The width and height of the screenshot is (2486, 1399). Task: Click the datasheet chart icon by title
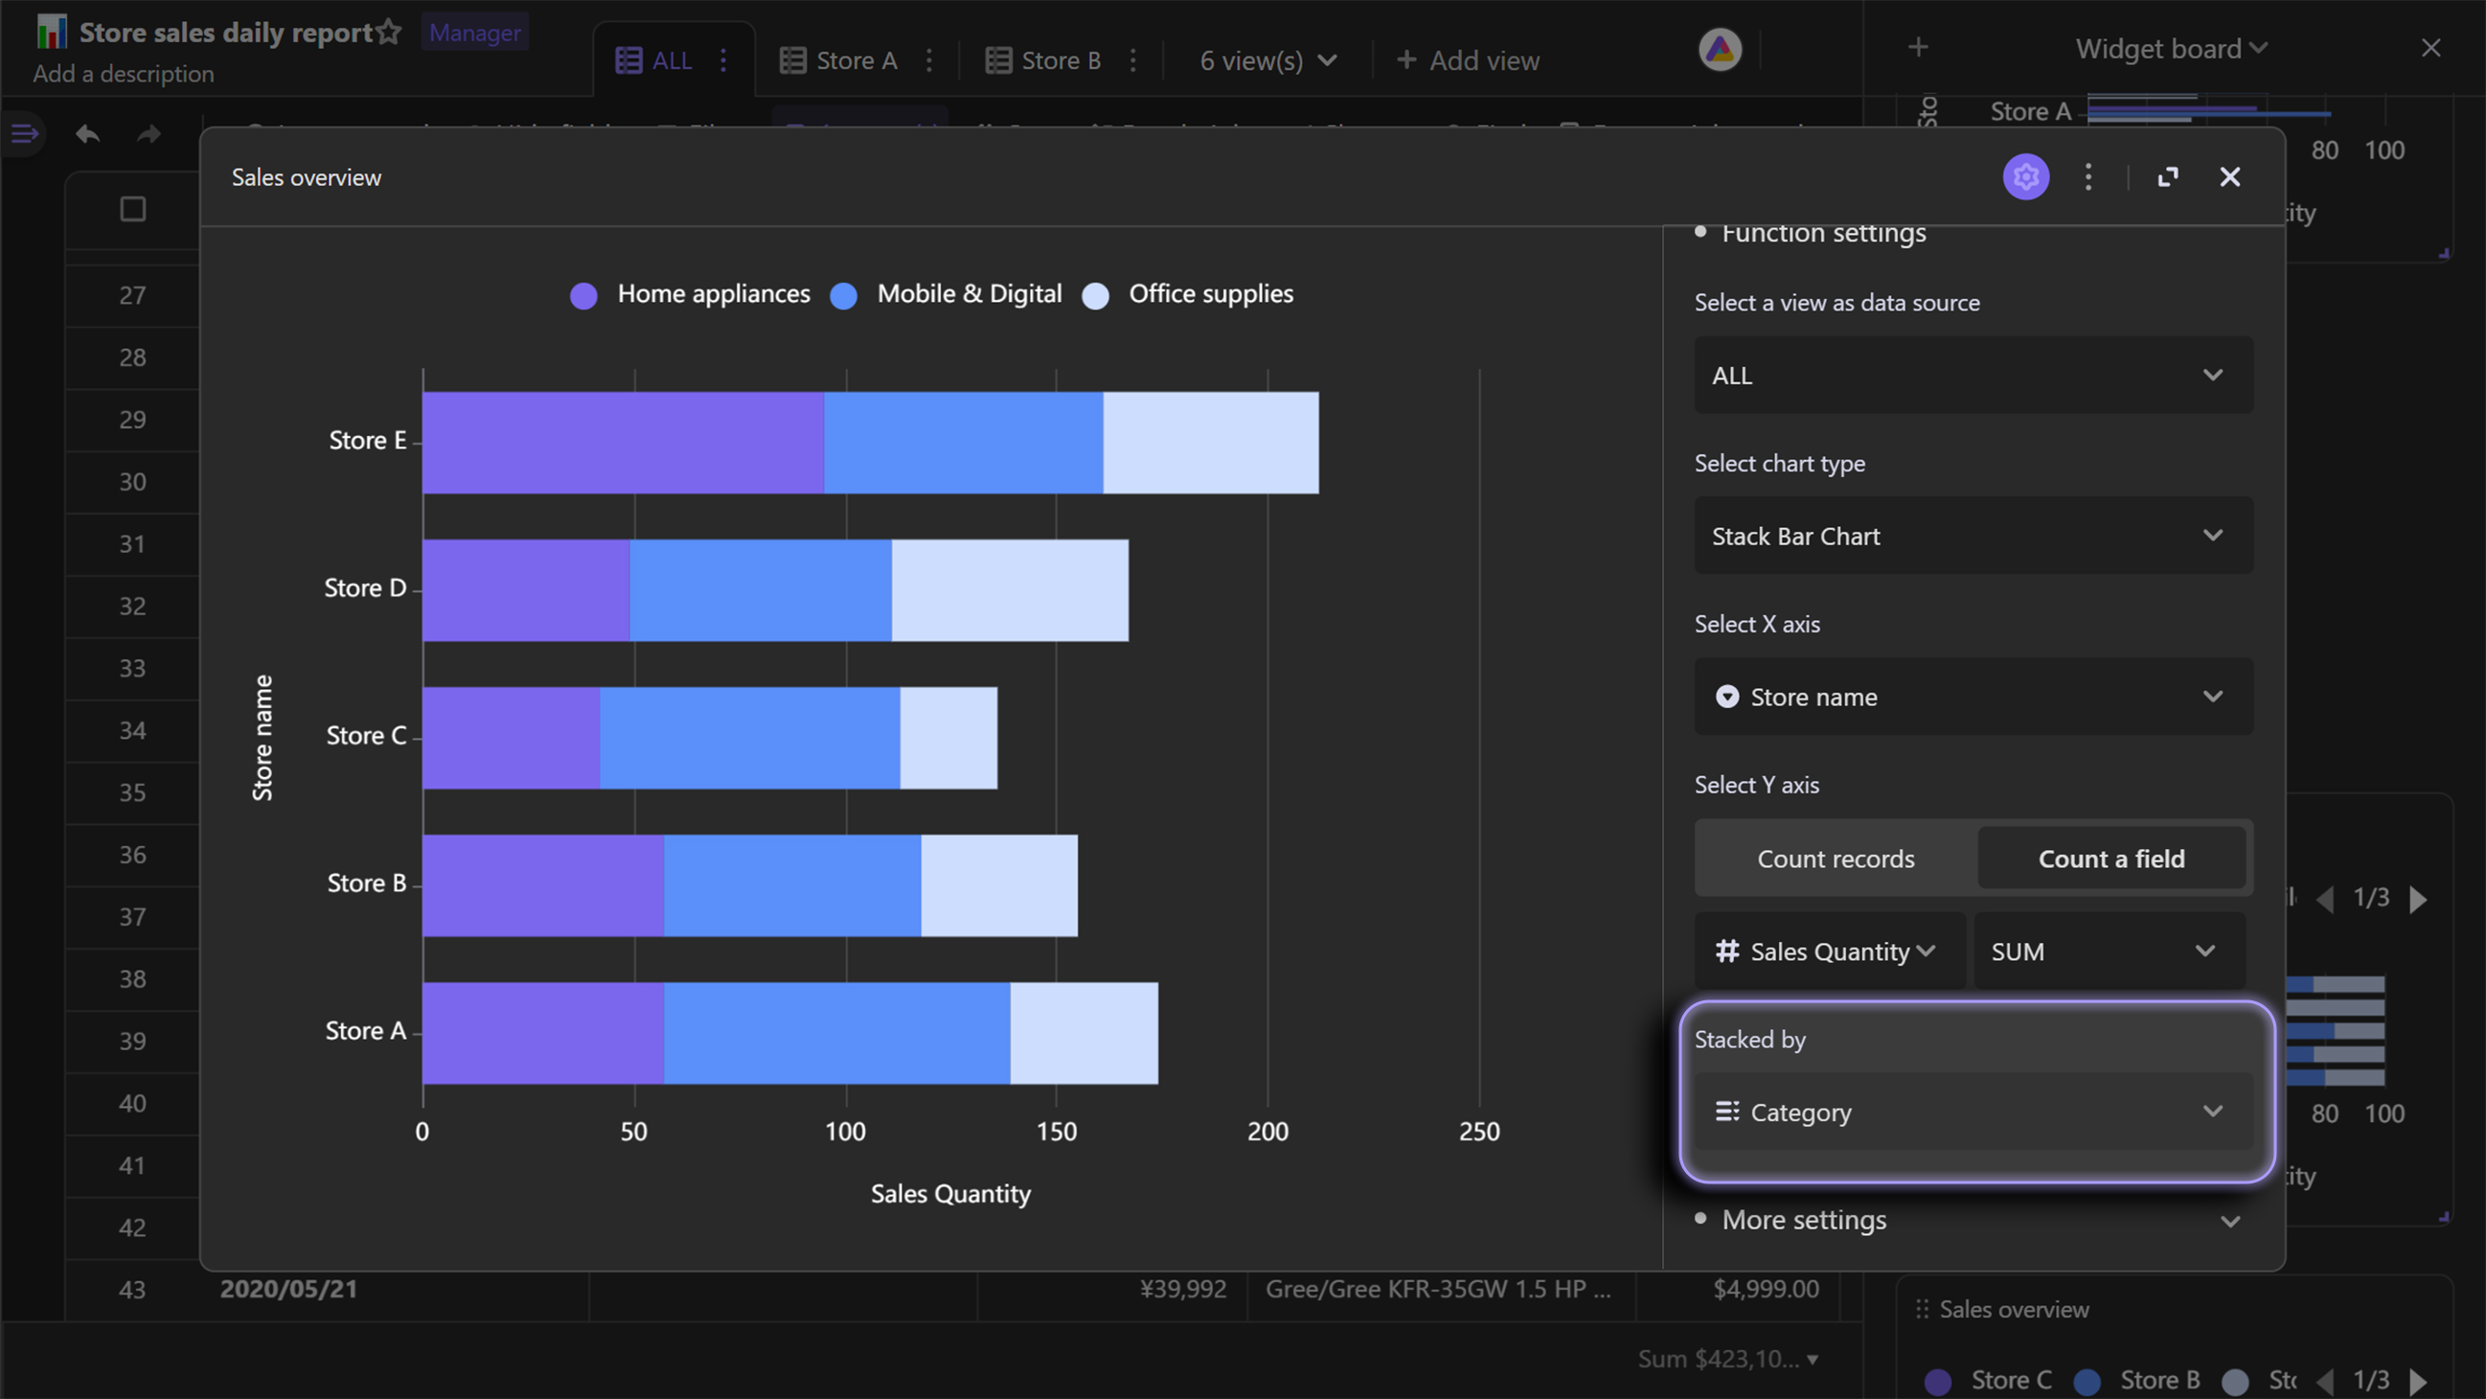point(51,32)
